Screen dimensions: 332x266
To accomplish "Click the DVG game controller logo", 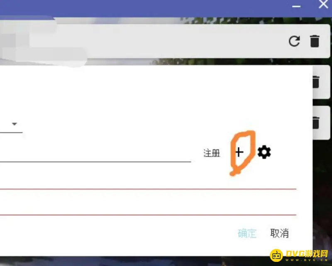I will pyautogui.click(x=276, y=256).
